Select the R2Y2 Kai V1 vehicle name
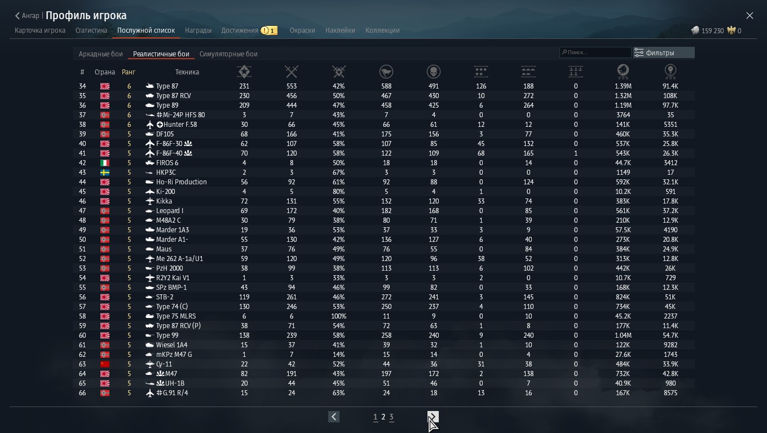767x433 pixels. coord(173,278)
